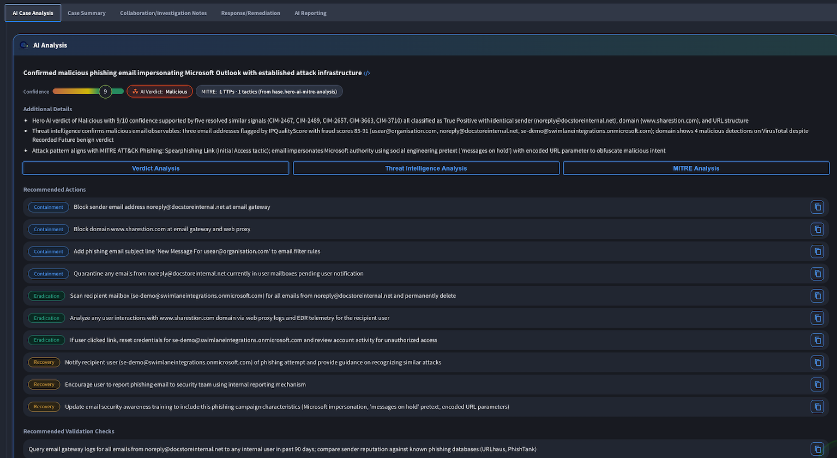Copy the 'Block sender email address' containment action

pos(817,207)
